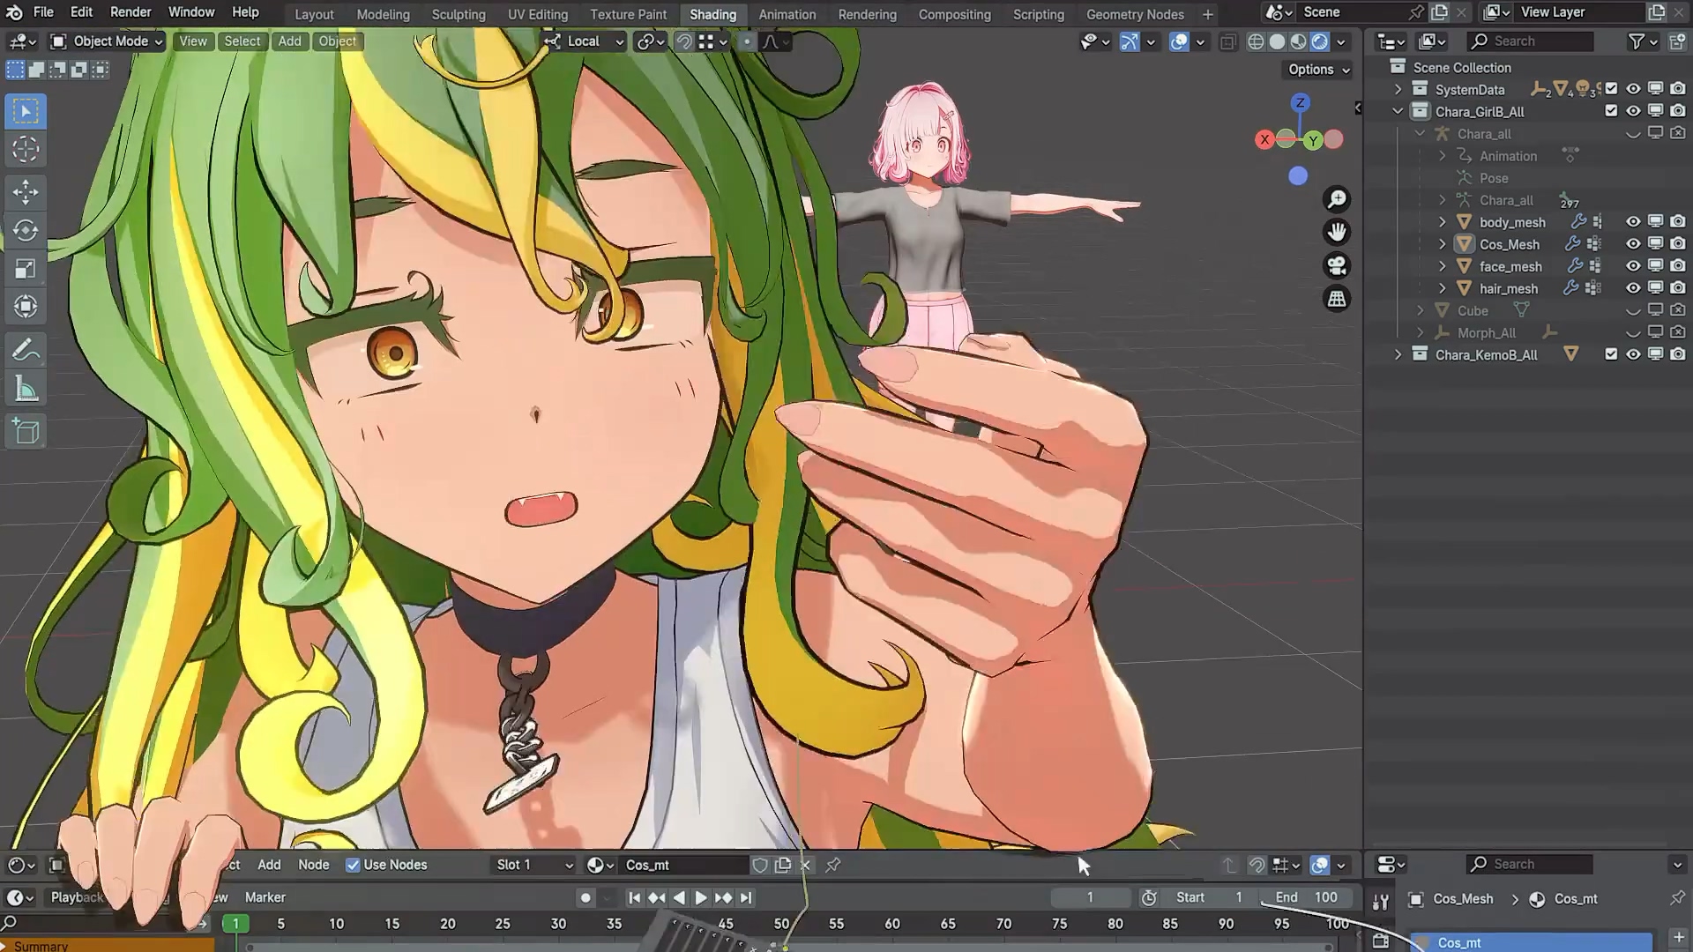Switch to Wireframe viewport shading
The width and height of the screenshot is (1693, 952).
(x=1256, y=41)
